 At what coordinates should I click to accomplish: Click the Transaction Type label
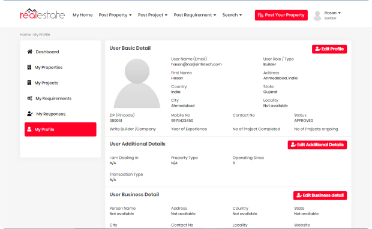pos(126,174)
